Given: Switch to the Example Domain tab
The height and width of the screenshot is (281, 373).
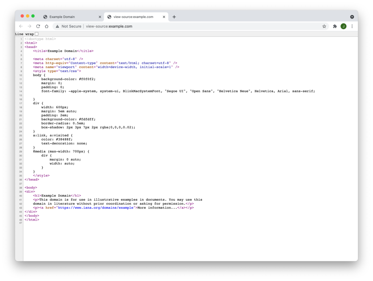Looking at the screenshot, I should [x=72, y=17].
